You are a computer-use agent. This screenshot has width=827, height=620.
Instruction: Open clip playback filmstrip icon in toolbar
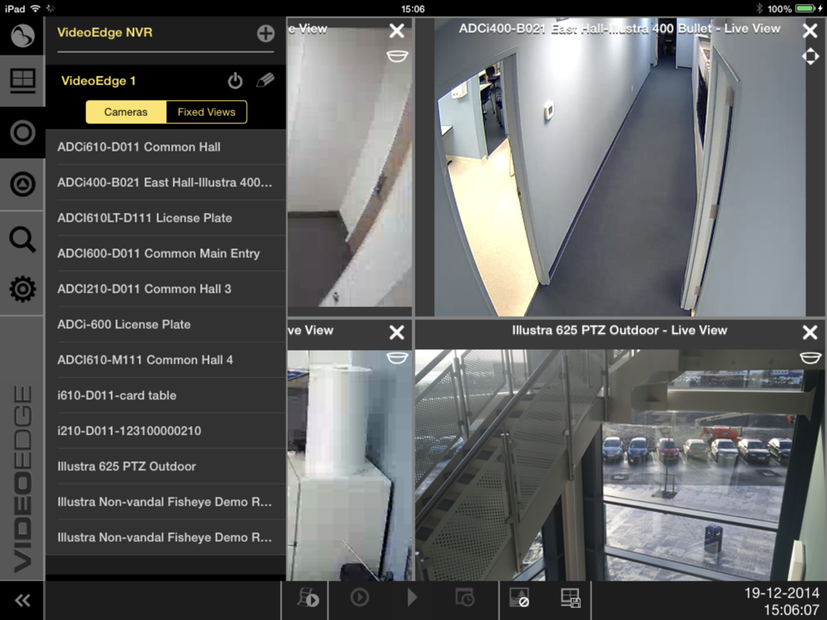click(308, 599)
